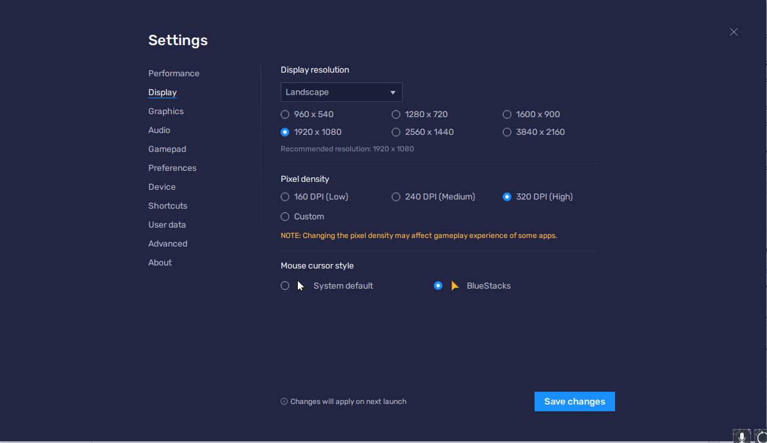This screenshot has height=443, width=767.
Task: Open the Gamepad settings section
Action: [x=167, y=149]
